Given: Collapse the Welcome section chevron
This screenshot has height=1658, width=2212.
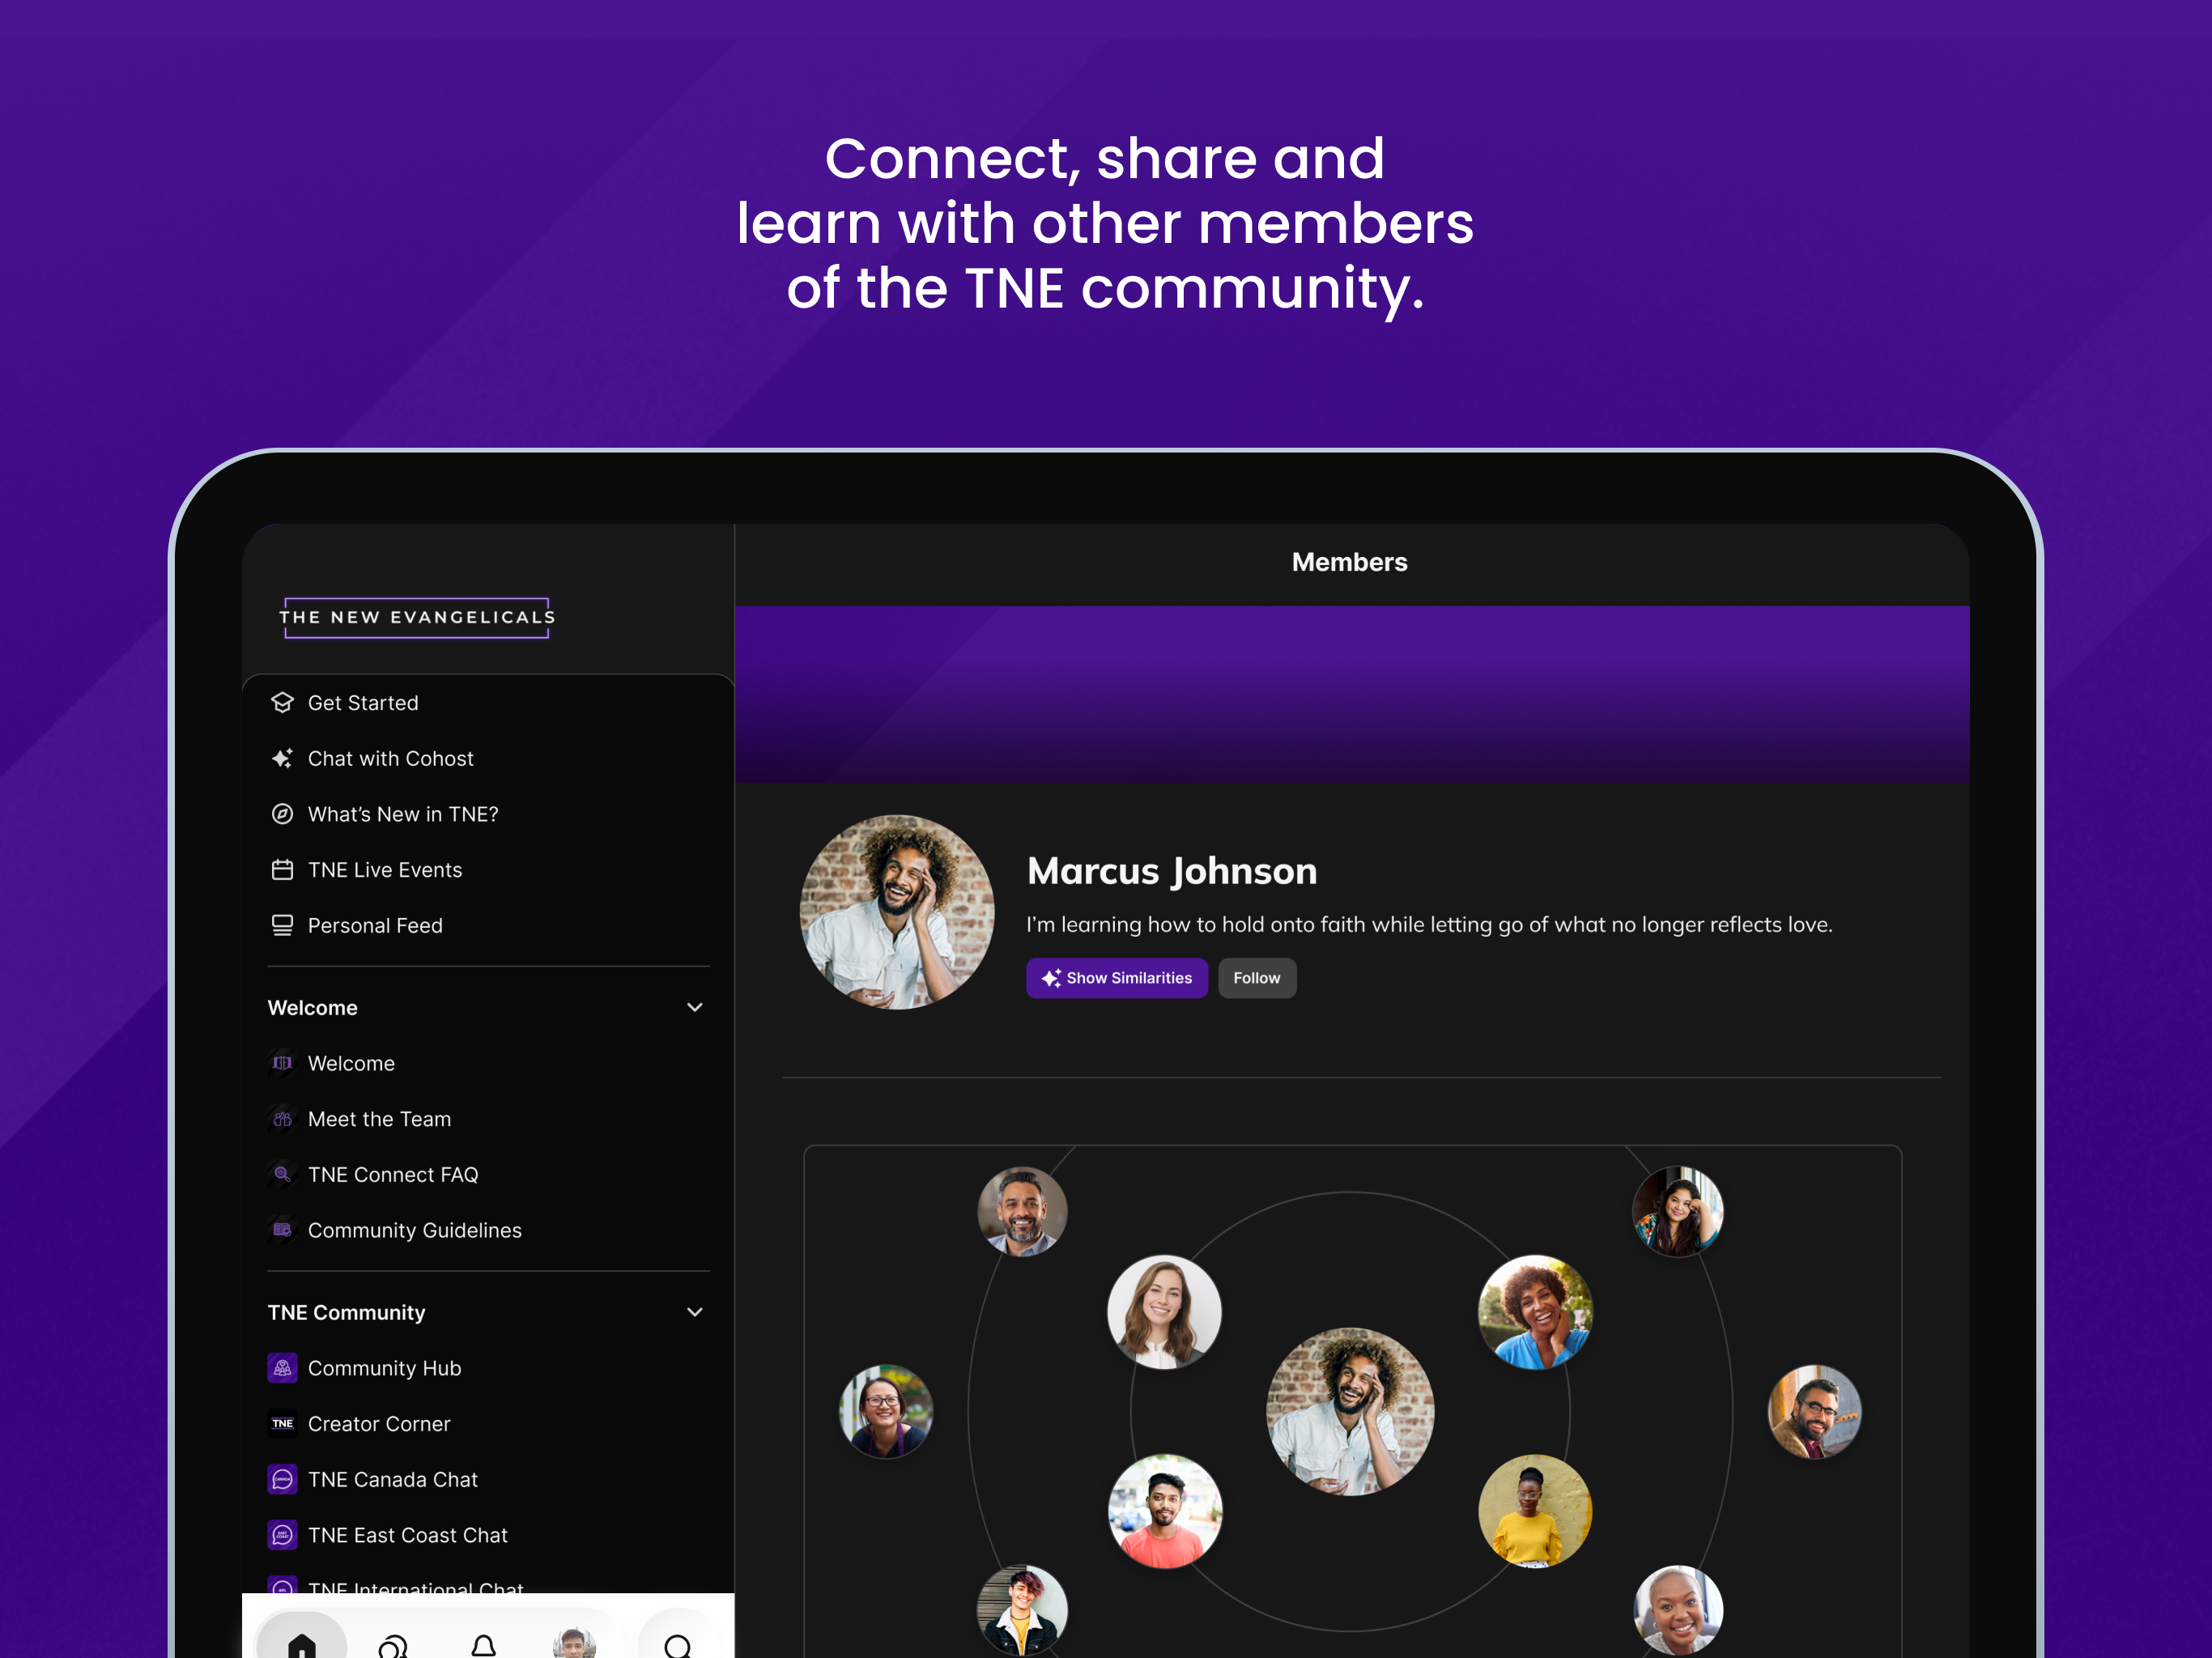Looking at the screenshot, I should 695,1007.
